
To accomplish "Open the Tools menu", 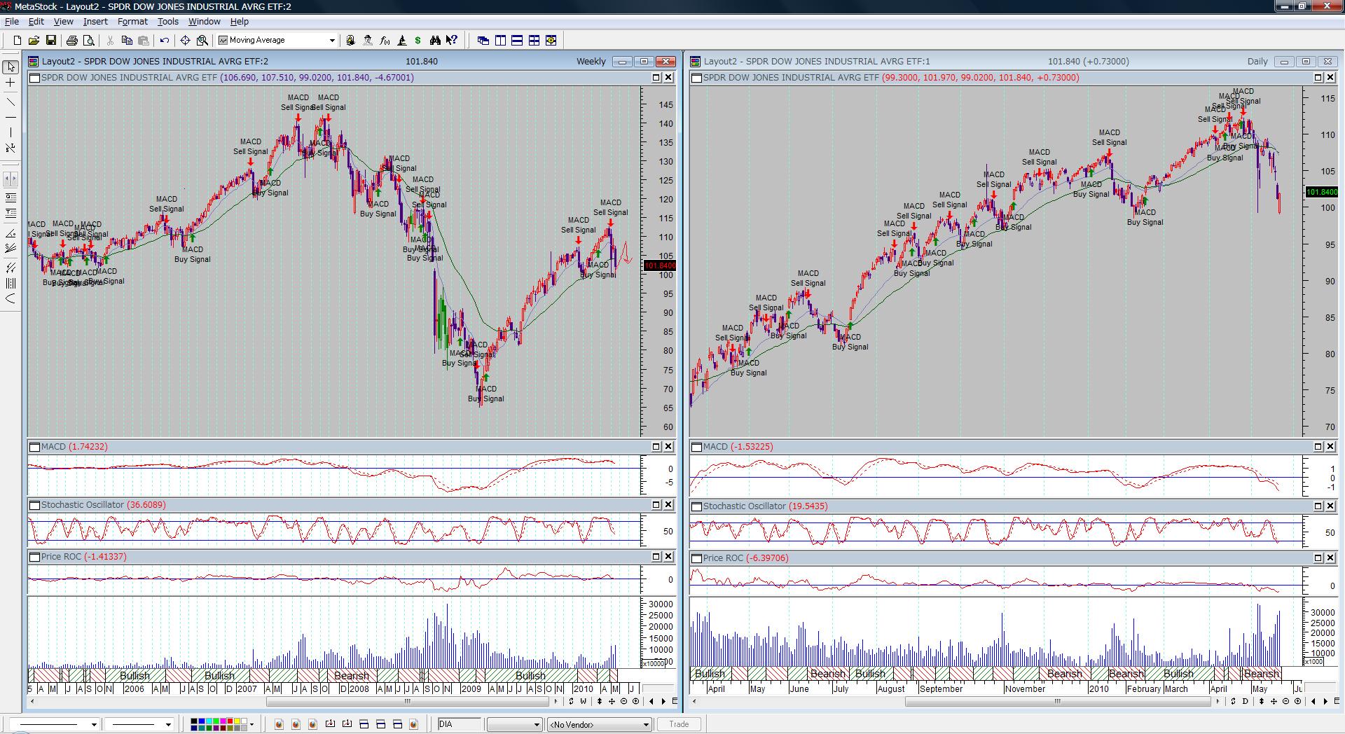I will point(167,22).
